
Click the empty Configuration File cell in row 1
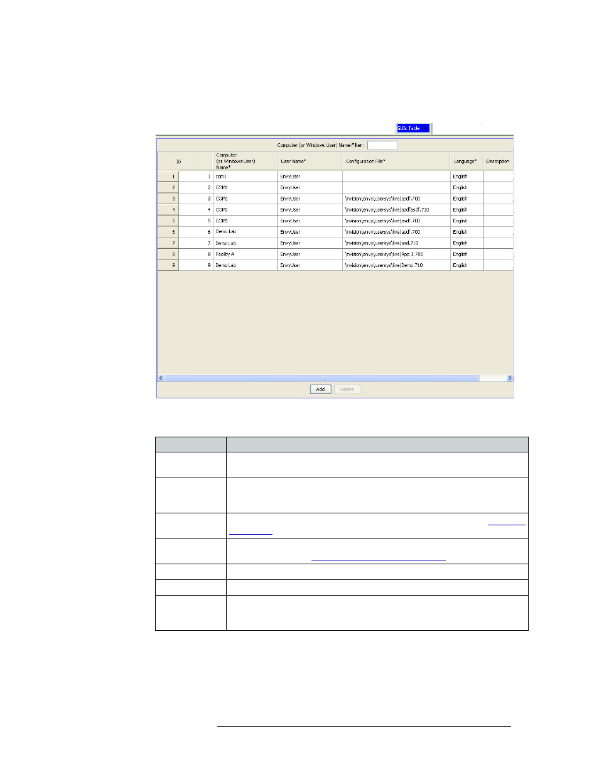click(x=396, y=177)
